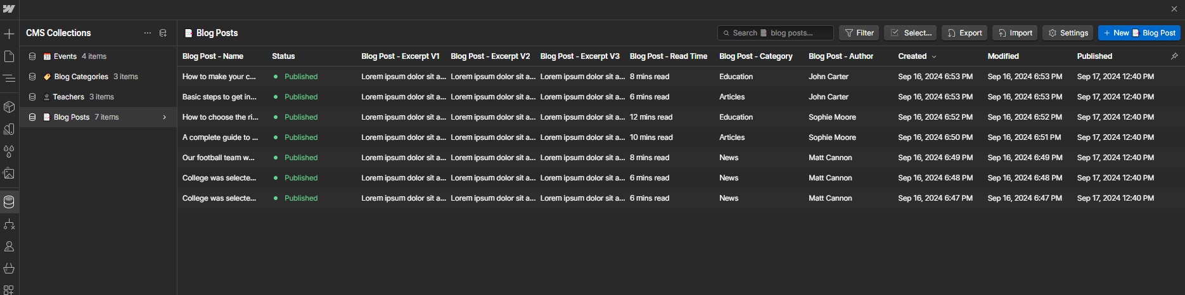Screen dimensions: 1185x295
Task: Click the pin columns icon in header
Action: pyautogui.click(x=1174, y=56)
